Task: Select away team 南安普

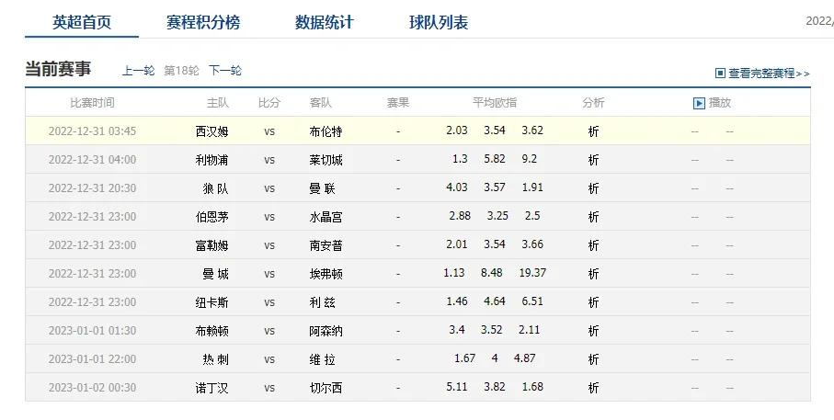Action: (326, 245)
